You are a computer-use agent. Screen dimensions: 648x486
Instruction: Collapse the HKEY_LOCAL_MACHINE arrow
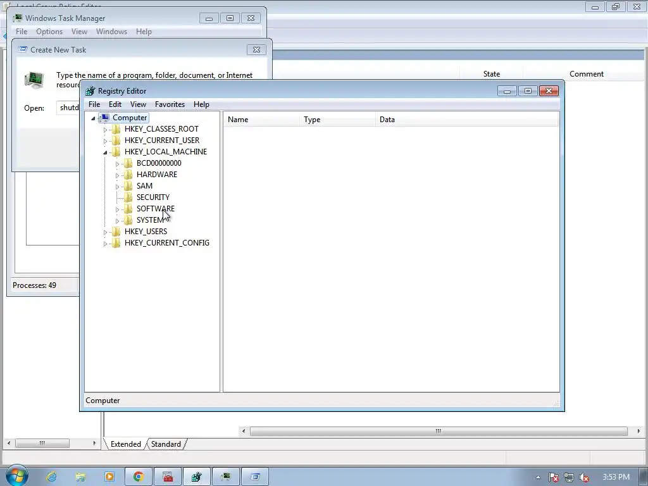[x=105, y=153]
